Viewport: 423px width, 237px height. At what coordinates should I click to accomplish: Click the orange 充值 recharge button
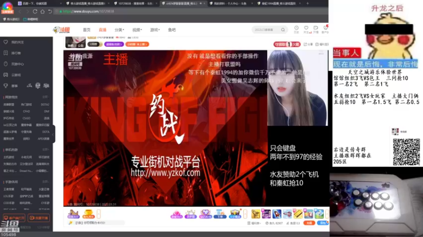309,223
